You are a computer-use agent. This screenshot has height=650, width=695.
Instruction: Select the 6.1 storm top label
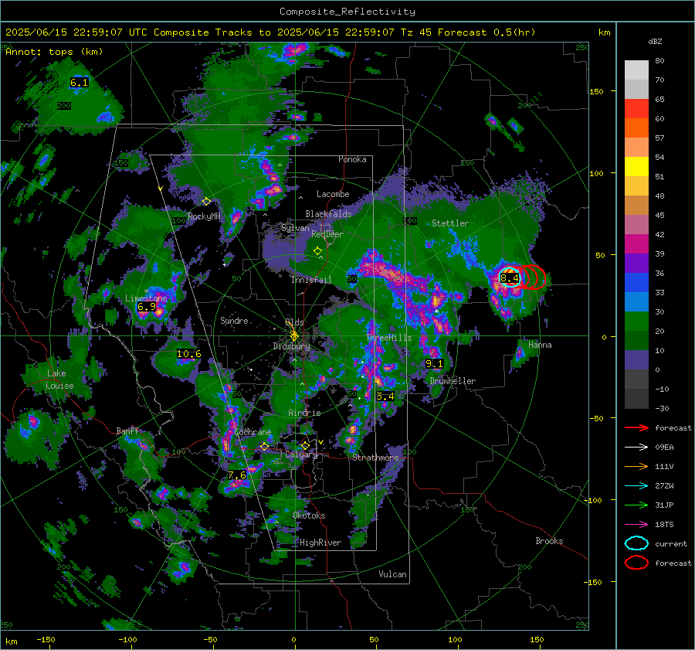pyautogui.click(x=80, y=83)
